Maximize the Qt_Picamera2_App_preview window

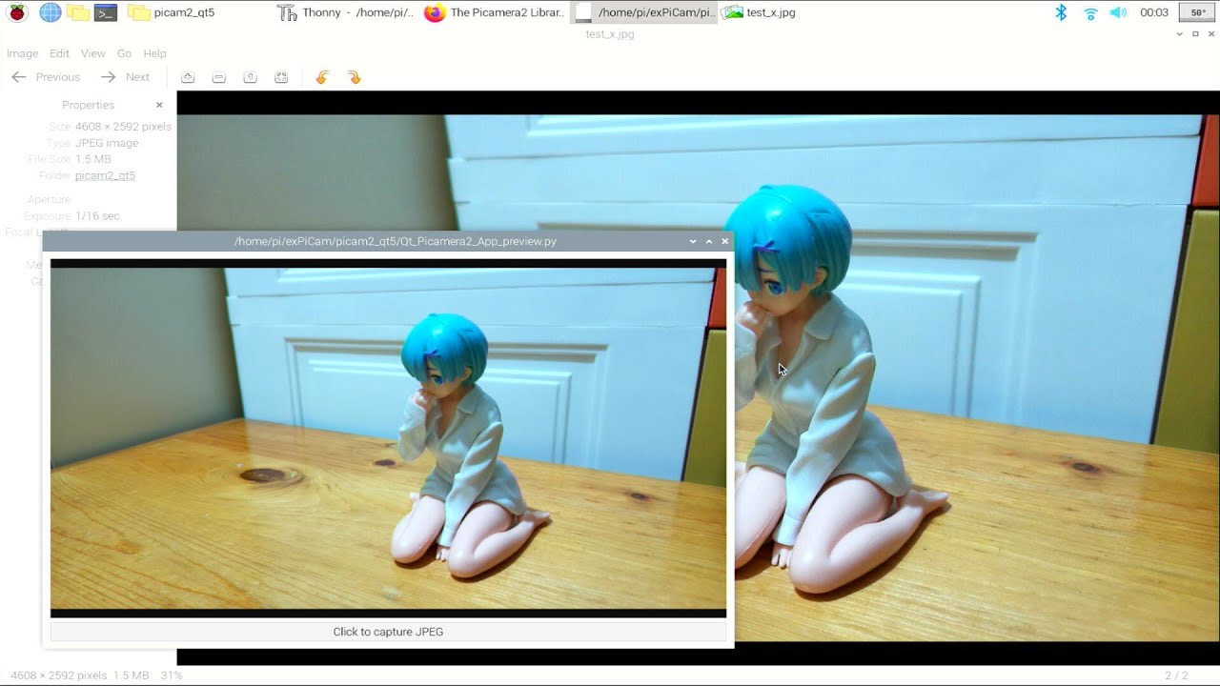pyautogui.click(x=709, y=241)
